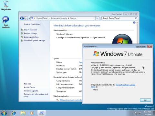Click the Computer name label
The height and width of the screenshot is (116, 155).
[63, 81]
